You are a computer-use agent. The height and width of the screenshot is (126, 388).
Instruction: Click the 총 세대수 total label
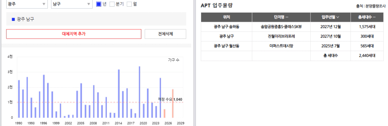pyautogui.click(x=330, y=56)
